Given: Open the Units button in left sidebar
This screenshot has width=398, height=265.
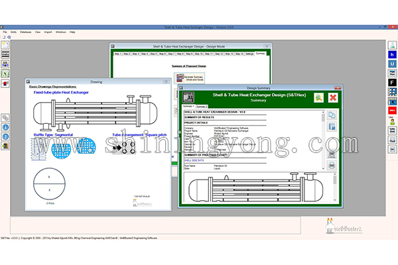Looking at the screenshot, I should pyautogui.click(x=5, y=54).
